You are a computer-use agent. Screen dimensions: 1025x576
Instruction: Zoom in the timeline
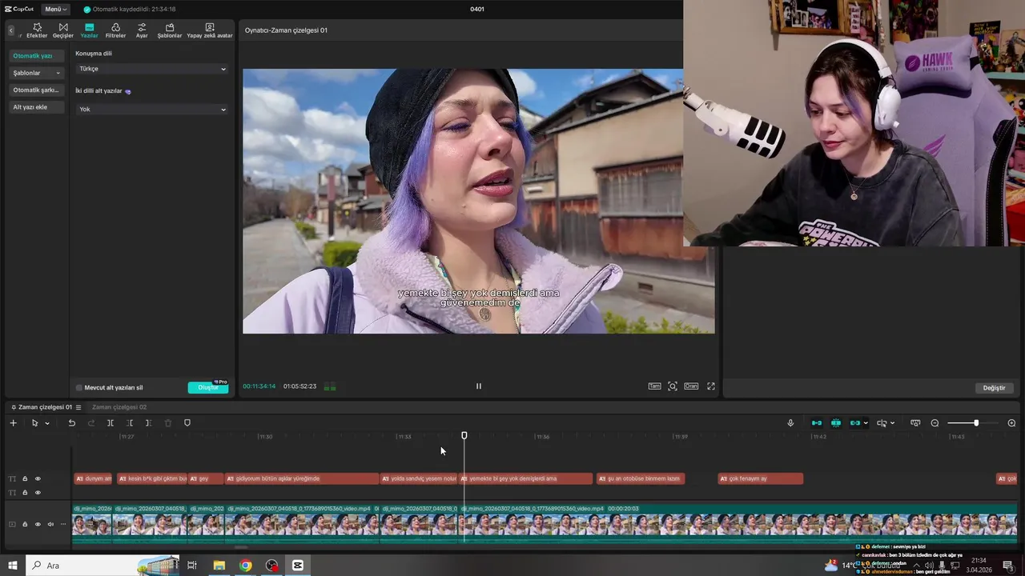(1011, 423)
